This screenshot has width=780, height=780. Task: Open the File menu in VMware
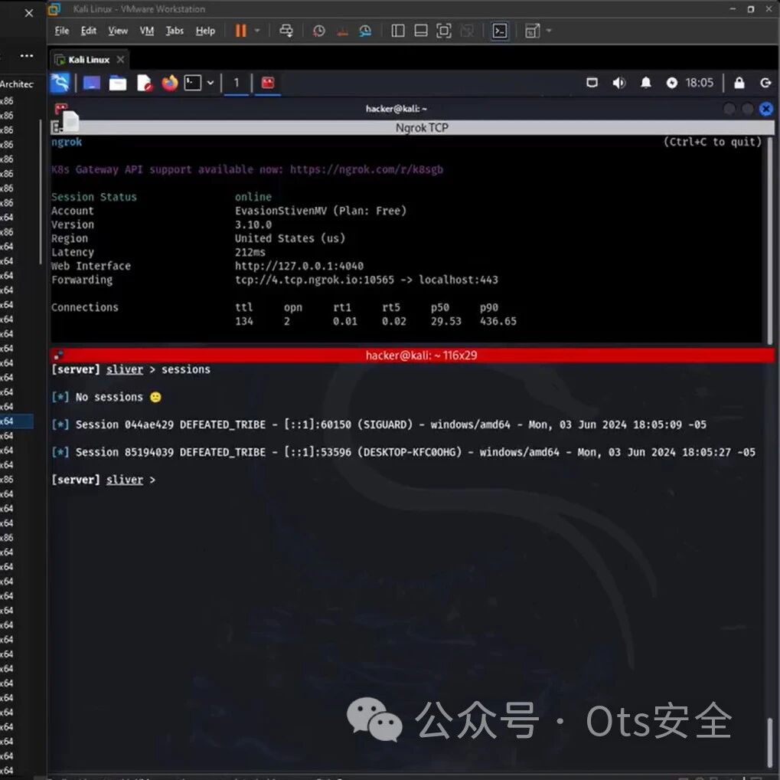pos(62,31)
